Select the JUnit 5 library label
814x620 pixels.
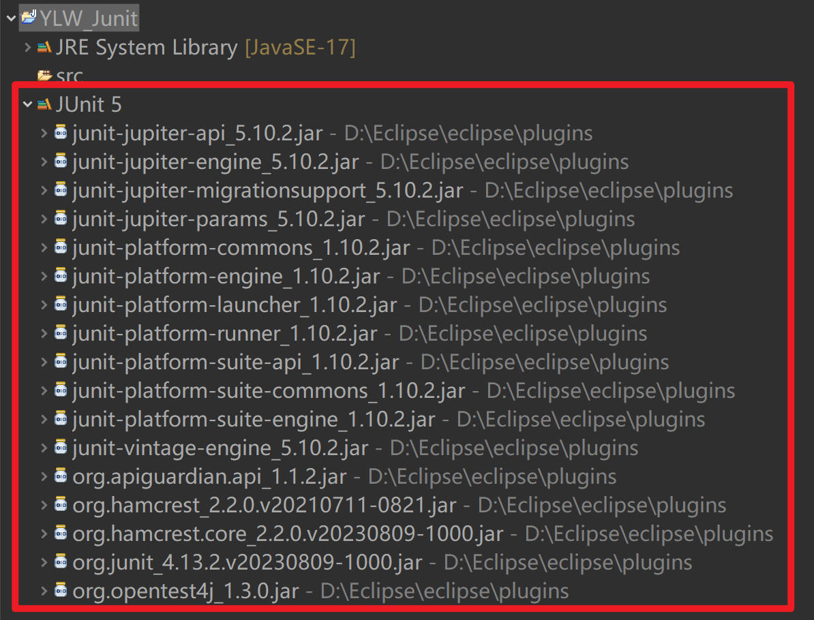89,104
